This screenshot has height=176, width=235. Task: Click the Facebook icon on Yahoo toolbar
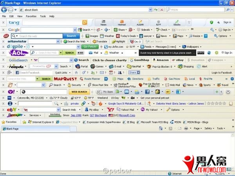(x=147, y=92)
